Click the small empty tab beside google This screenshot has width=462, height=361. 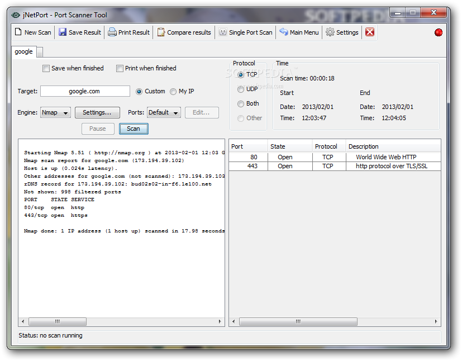[40, 52]
